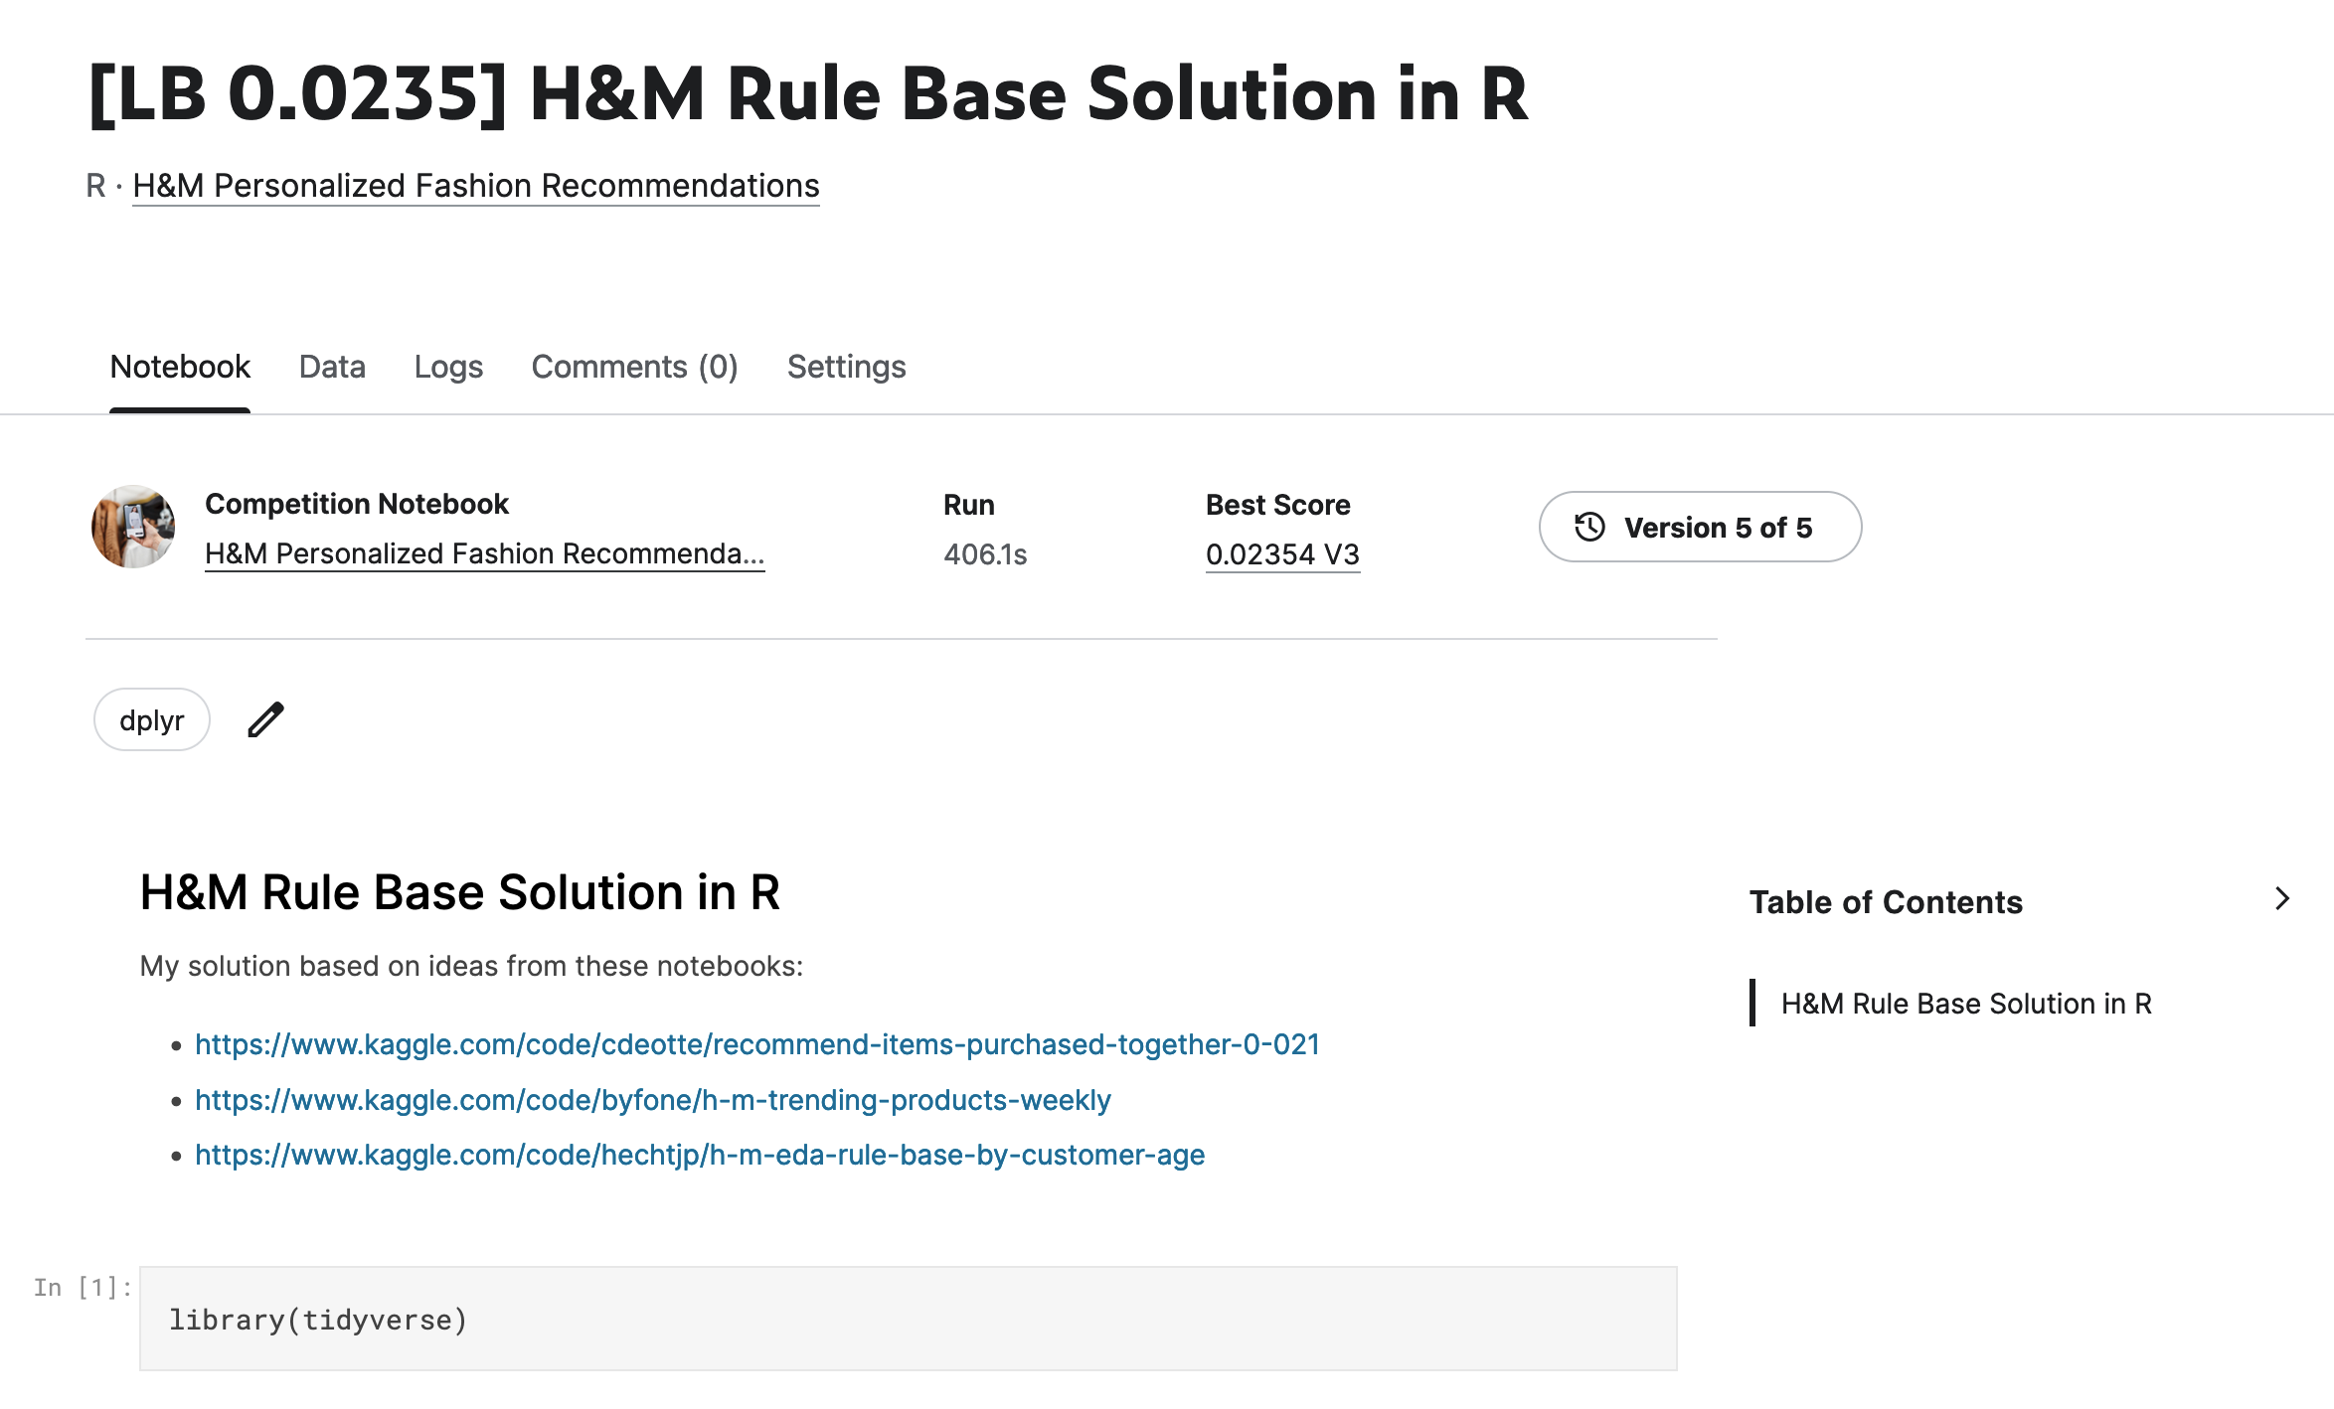The height and width of the screenshot is (1409, 2334).
Task: Open the Comments (0) tab
Action: click(634, 367)
